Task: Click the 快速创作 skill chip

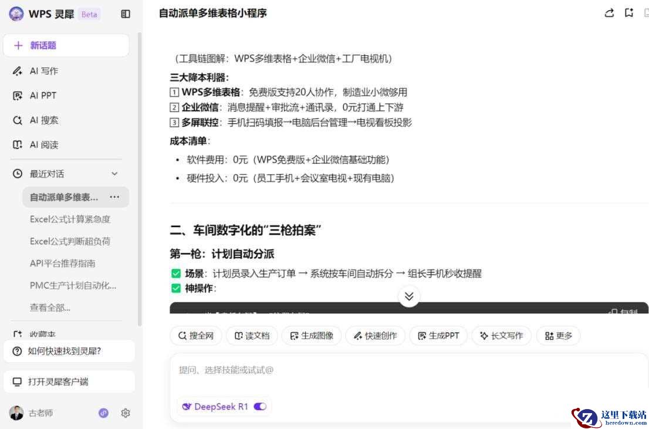Action: coord(376,336)
